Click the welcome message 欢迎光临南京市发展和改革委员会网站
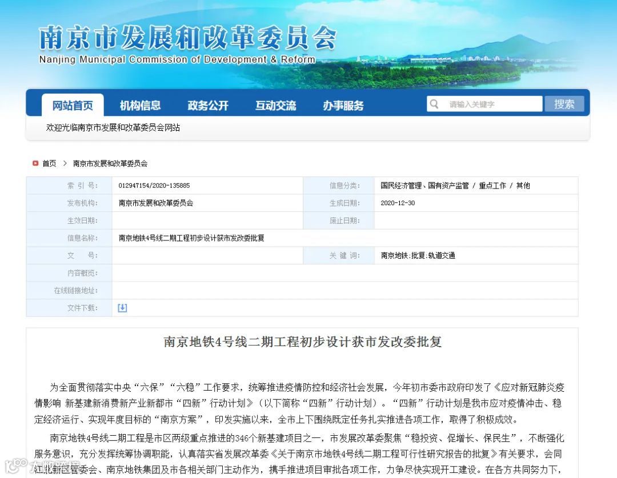 click(x=113, y=127)
